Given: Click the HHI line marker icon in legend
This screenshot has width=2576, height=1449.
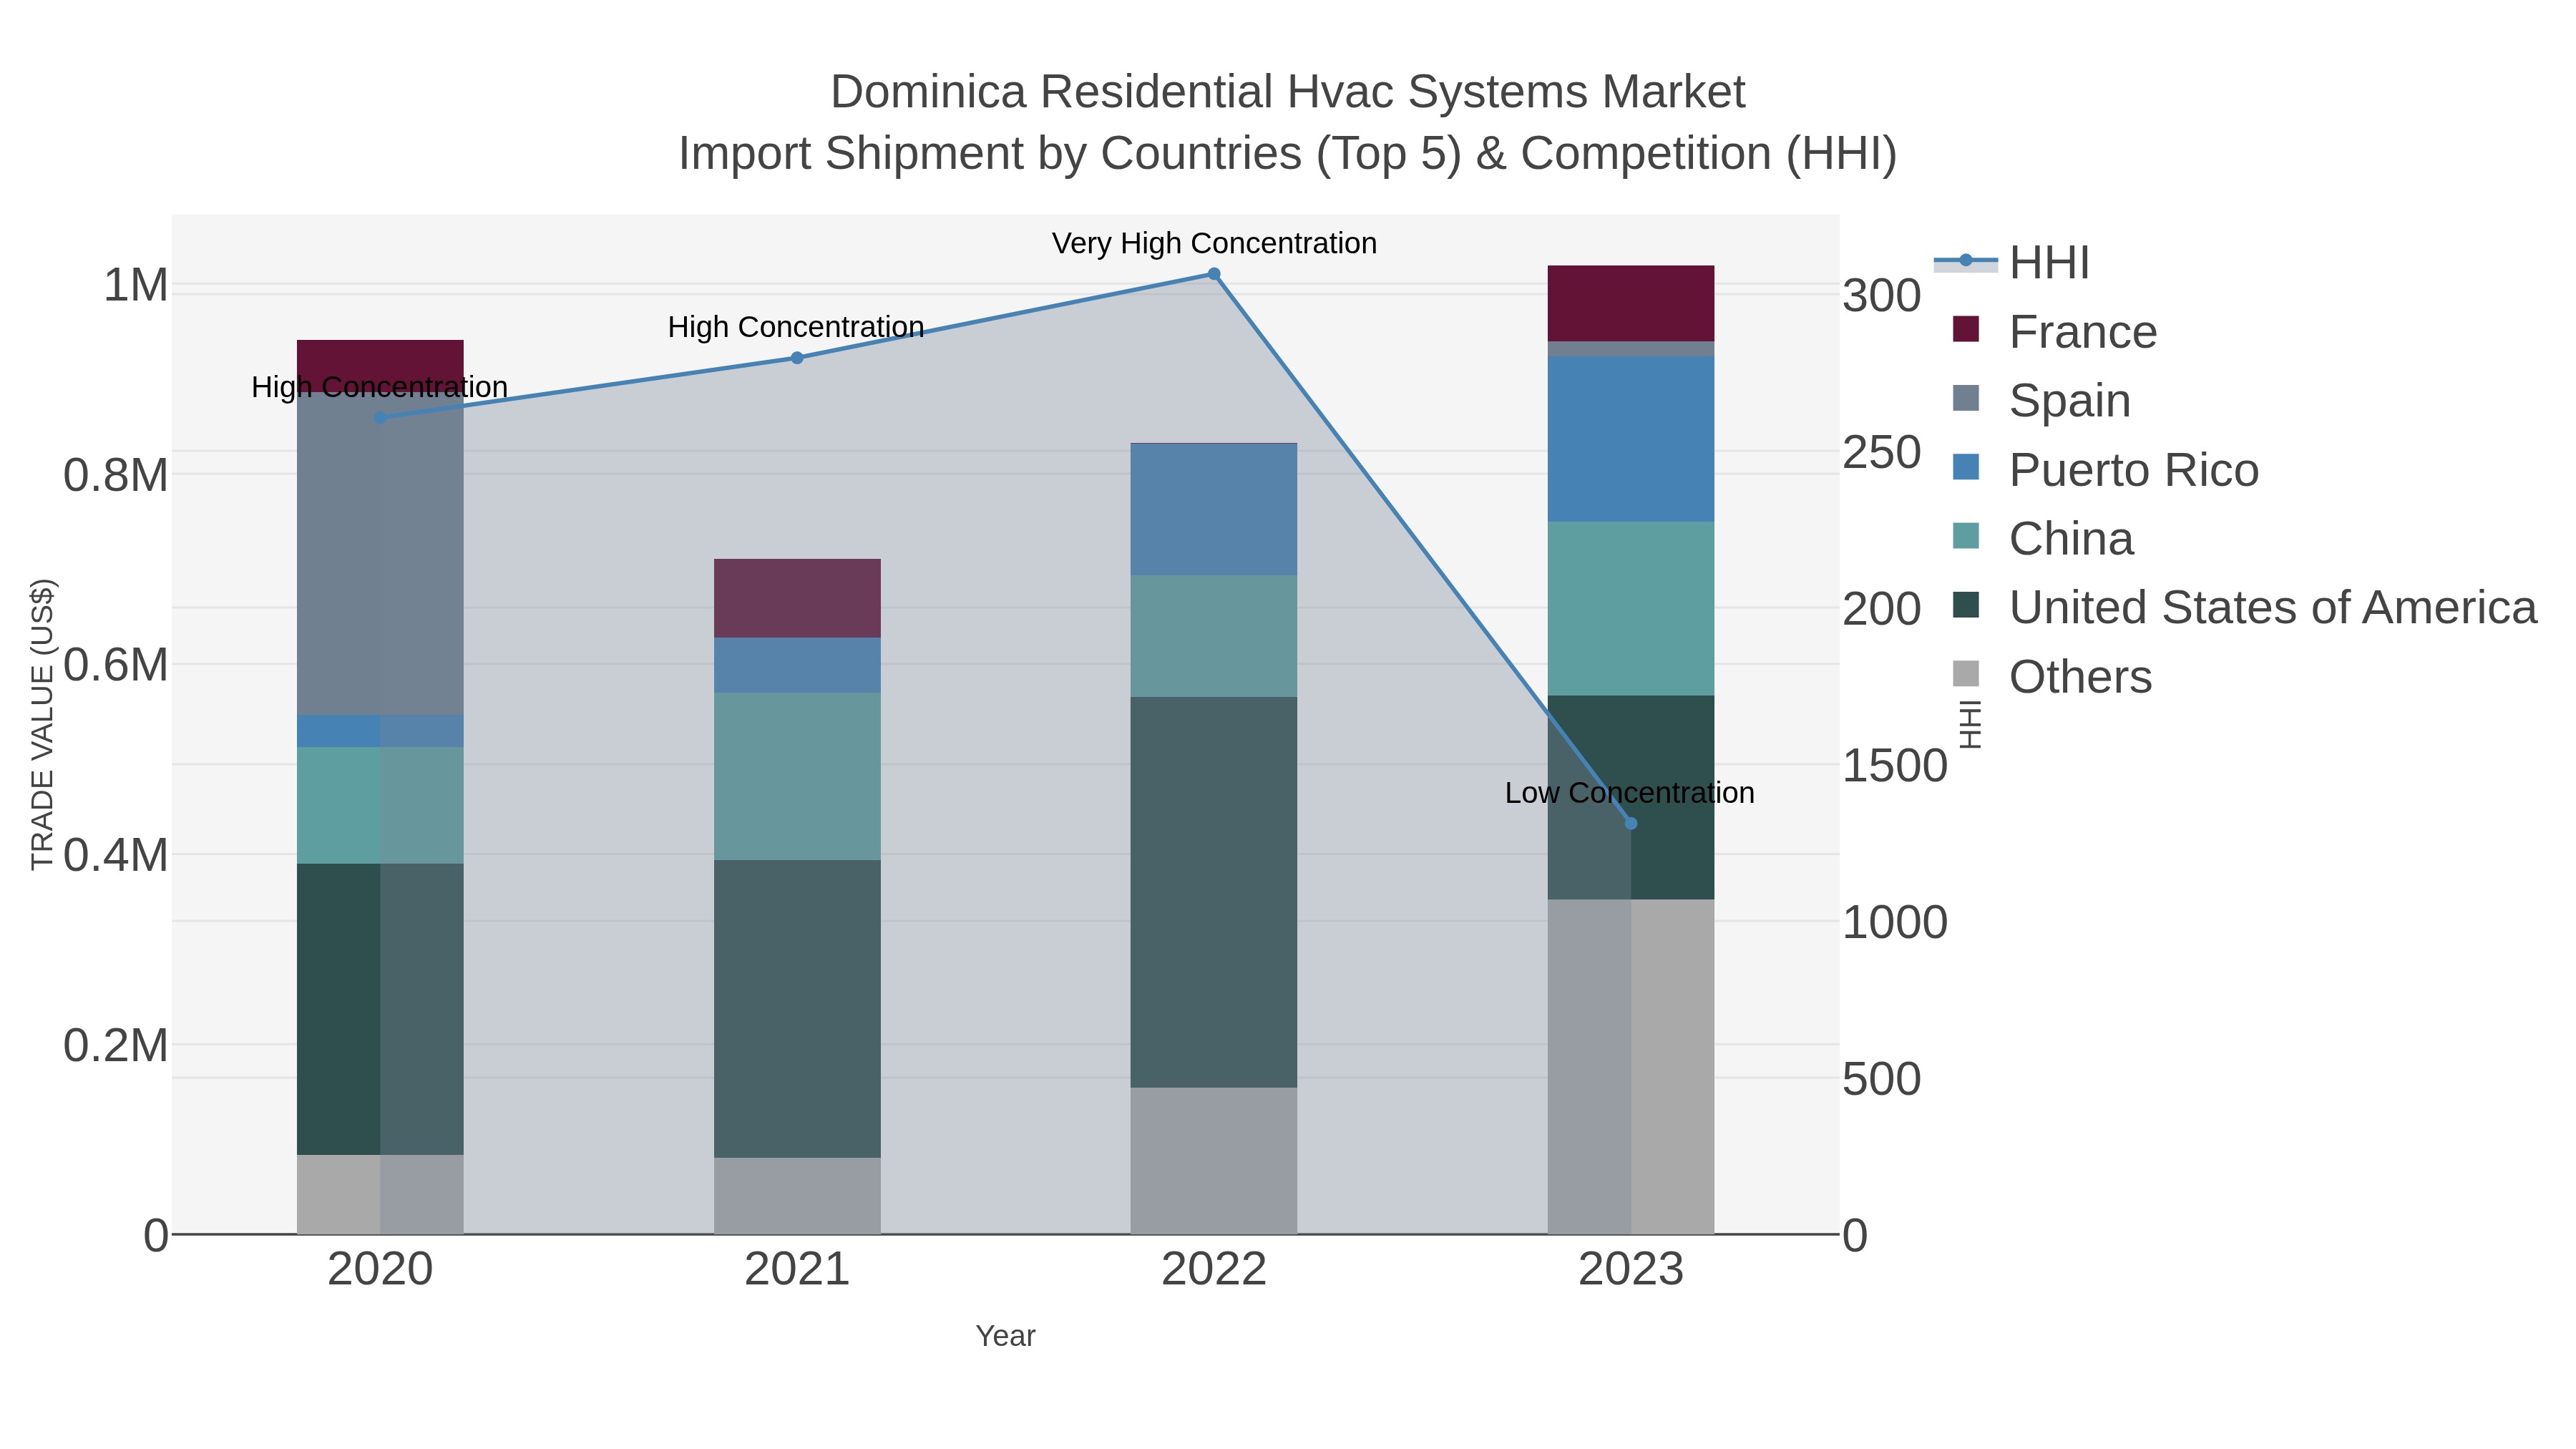Looking at the screenshot, I should [1966, 261].
